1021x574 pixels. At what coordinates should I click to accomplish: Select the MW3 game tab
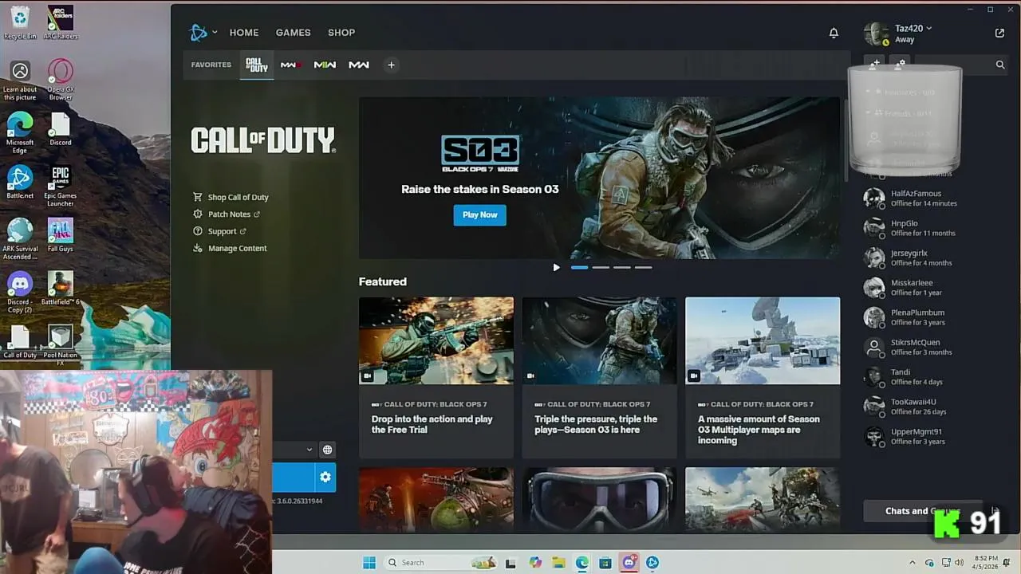tap(290, 65)
